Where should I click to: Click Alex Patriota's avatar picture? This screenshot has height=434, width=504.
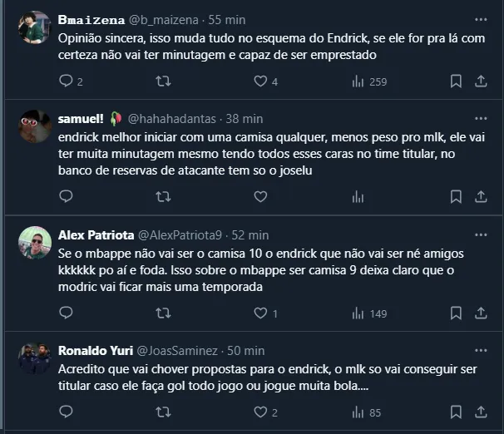coord(35,243)
